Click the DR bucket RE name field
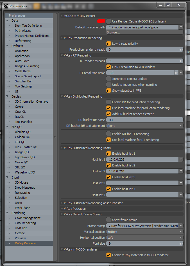The image size is (190, 266). coord(145,120)
